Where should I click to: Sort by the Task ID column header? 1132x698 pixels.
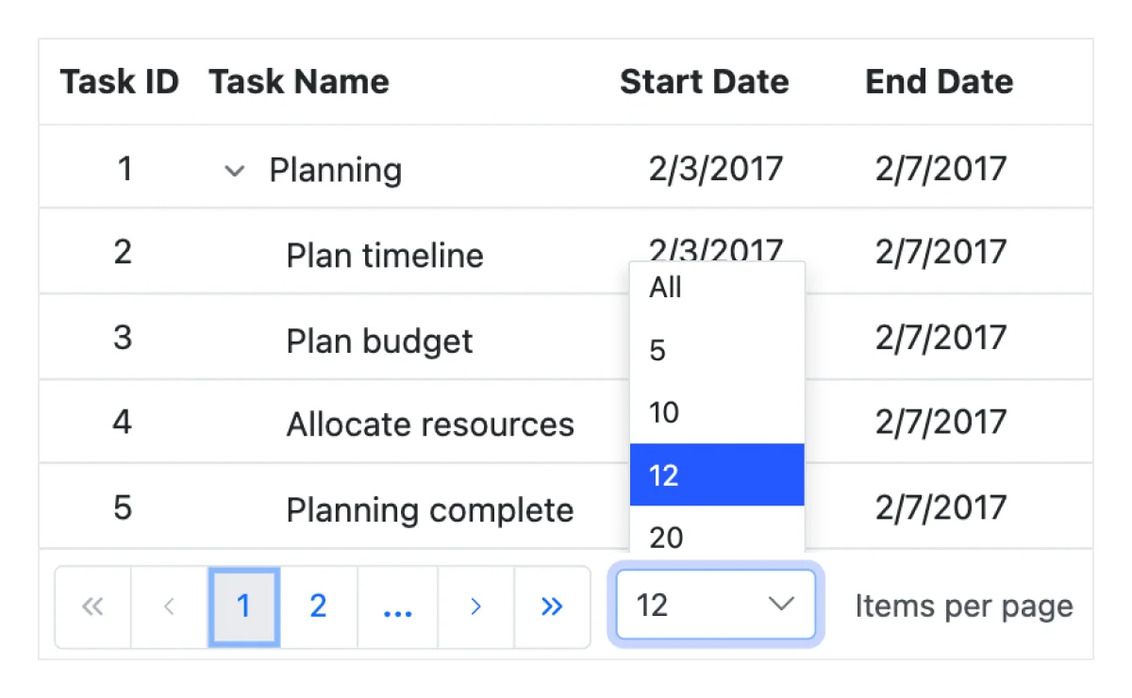tap(119, 82)
